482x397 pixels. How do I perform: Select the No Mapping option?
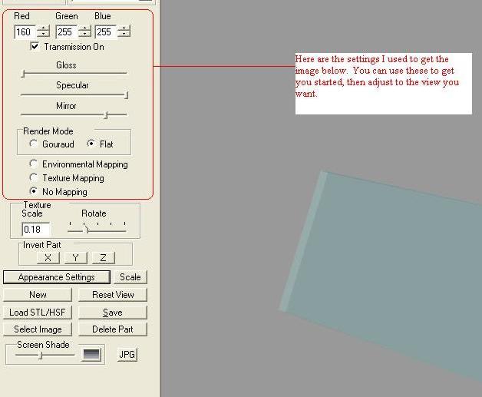[x=34, y=192]
